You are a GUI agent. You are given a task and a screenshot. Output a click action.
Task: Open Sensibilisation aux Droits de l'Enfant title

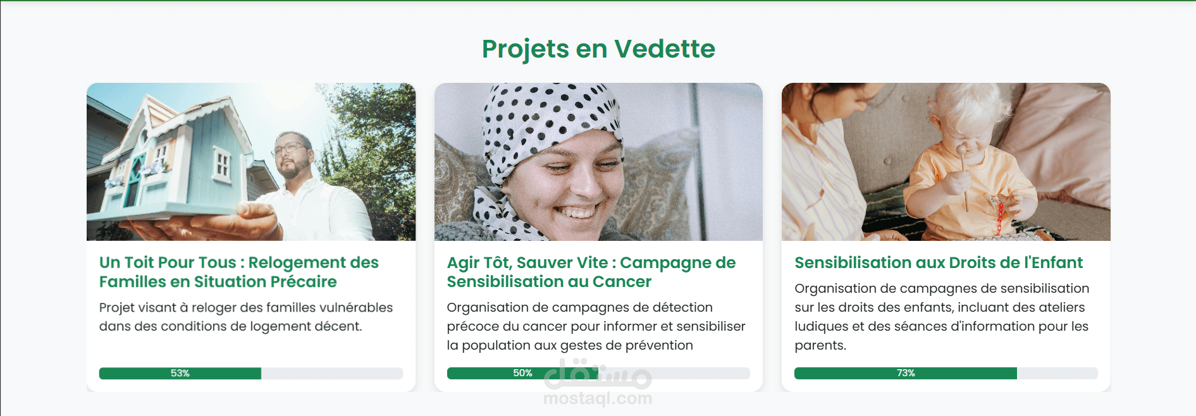[939, 262]
